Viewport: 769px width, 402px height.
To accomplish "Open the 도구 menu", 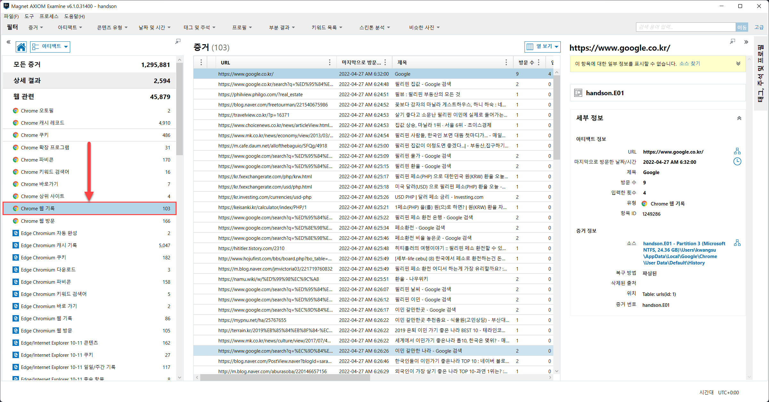I will coord(29,16).
